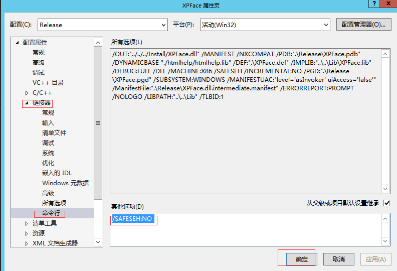Click 所有选项 box scroll-down arrow
The height and width of the screenshot is (271, 397).
coord(385,189)
